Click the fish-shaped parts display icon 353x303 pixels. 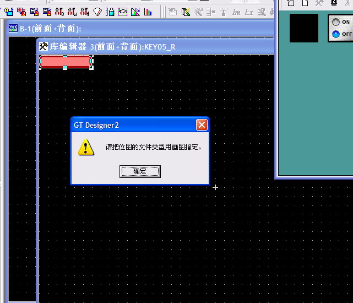click(122, 12)
